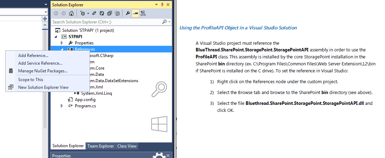The width and height of the screenshot is (385, 158).
Task: Click heading 'Using the ProfileAPI Object in a Visual Studio Solution'
Action: (238, 28)
